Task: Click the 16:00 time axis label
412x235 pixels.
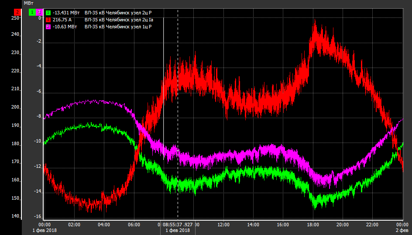Action: tap(283, 225)
